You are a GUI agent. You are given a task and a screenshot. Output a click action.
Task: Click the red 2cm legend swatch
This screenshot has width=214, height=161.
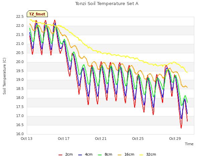[60, 155]
